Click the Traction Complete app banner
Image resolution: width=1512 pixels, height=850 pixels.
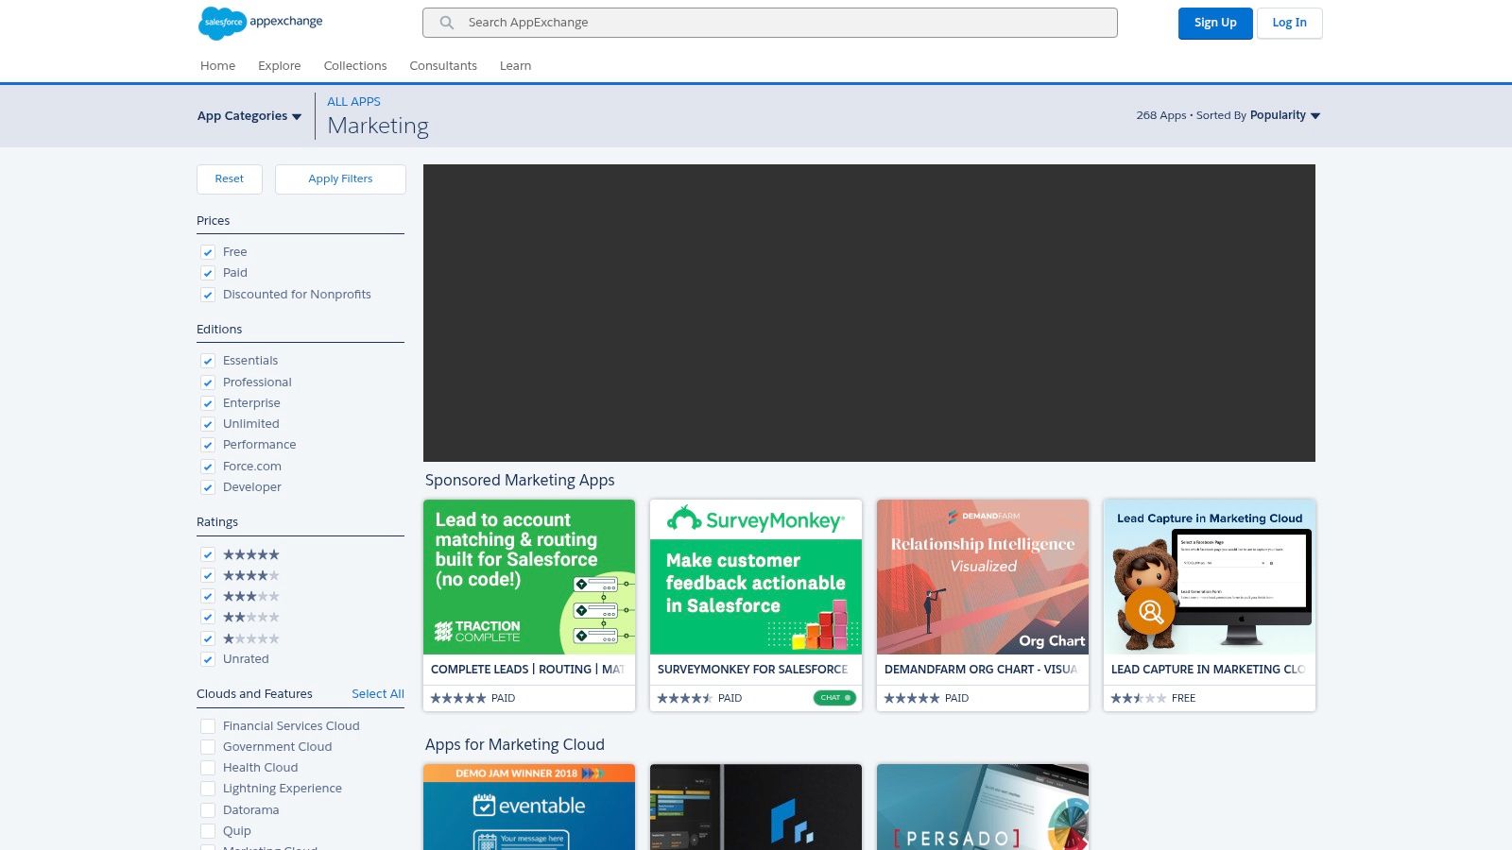point(529,577)
